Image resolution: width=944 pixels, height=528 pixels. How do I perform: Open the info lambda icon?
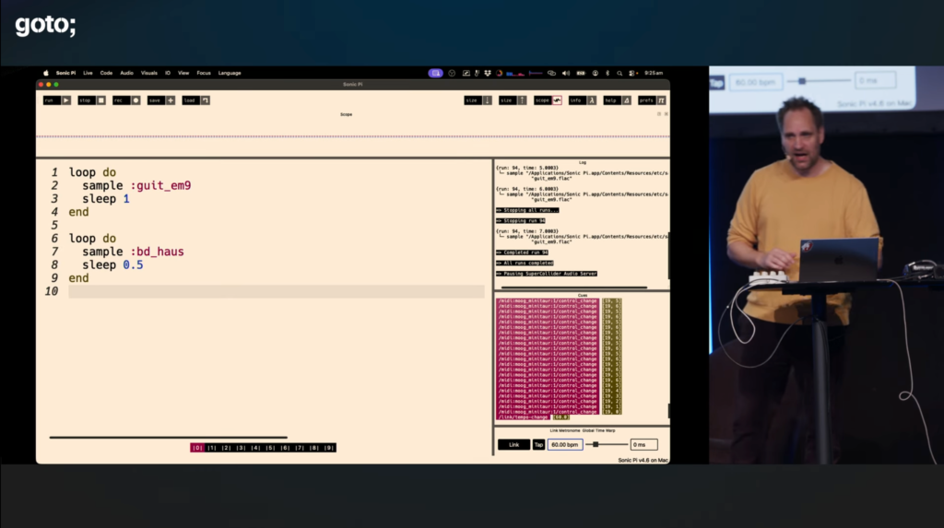point(592,100)
